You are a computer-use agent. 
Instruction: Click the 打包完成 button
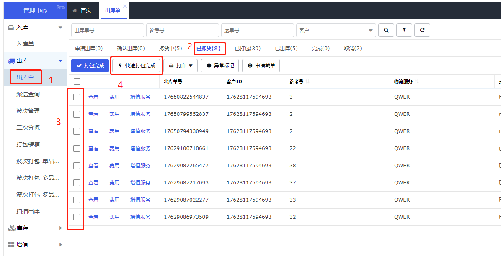coord(90,66)
